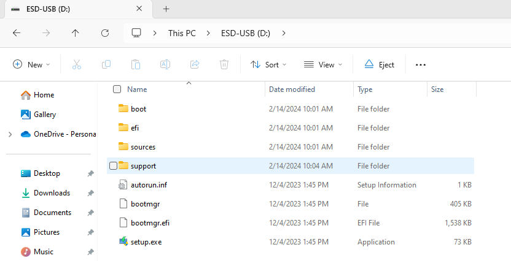
Task: Go up one folder with Up arrow
Action: [x=76, y=33]
